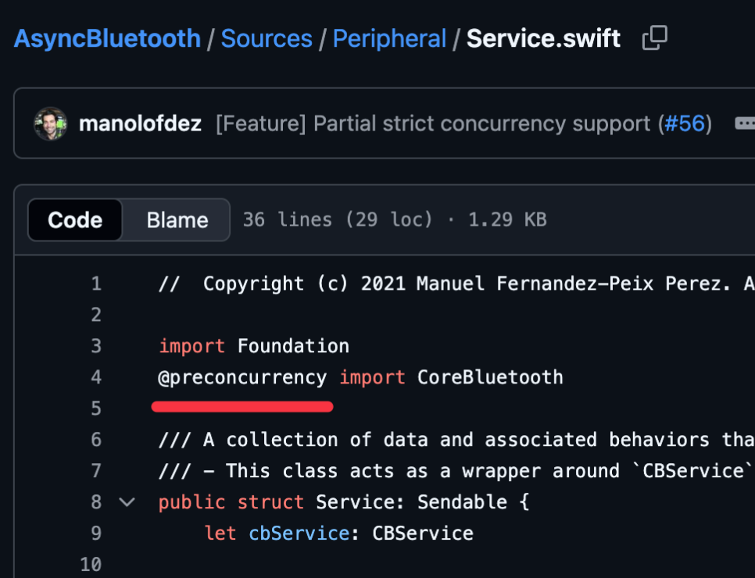Select line number 3 in the gutter
The width and height of the screenshot is (755, 578).
(x=95, y=345)
